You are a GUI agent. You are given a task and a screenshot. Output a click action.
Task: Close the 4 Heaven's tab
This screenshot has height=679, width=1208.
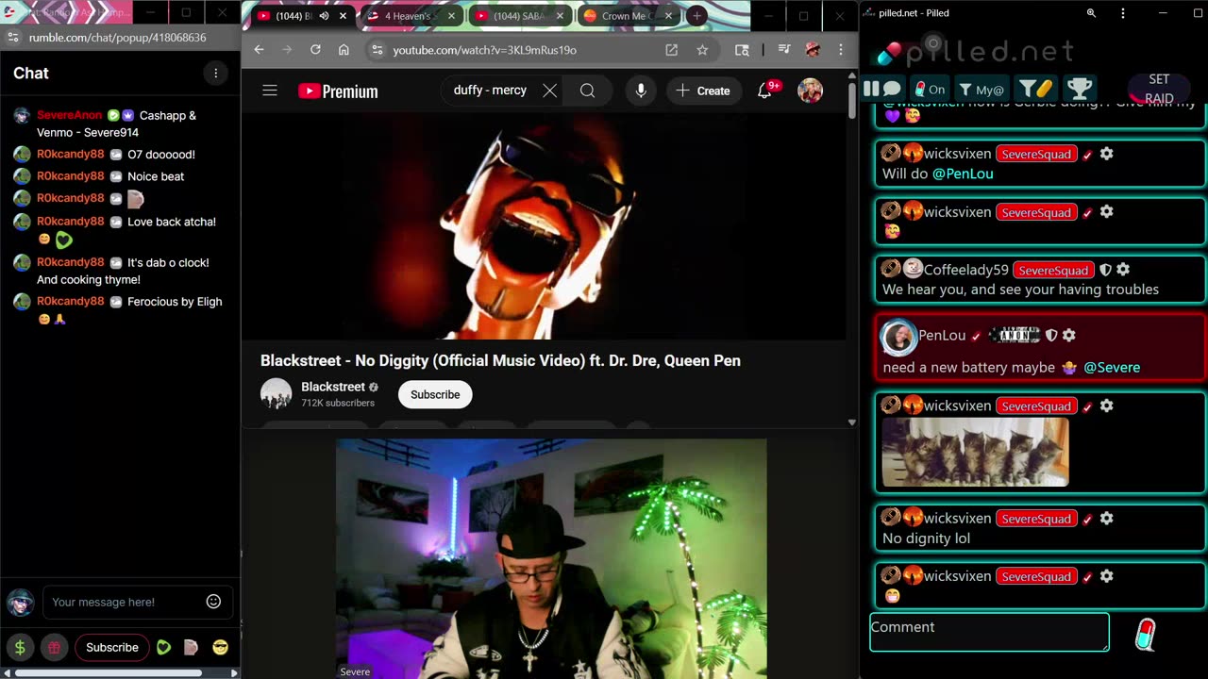tap(451, 16)
